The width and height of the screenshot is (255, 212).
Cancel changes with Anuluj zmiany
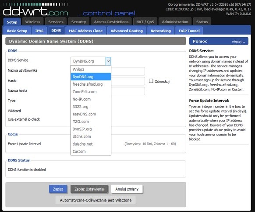click(127, 189)
